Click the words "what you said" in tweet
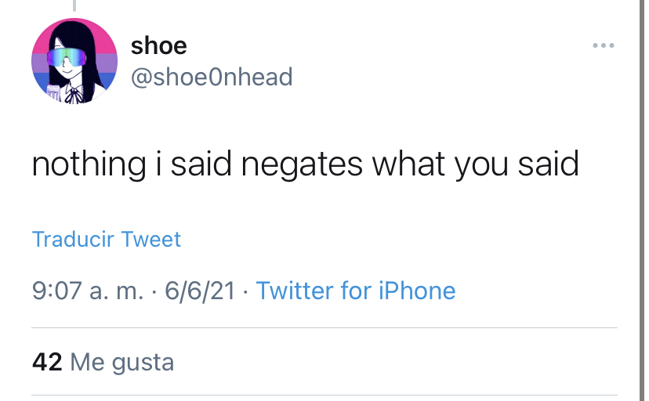Viewport: 649px width, 401px height. [x=475, y=164]
